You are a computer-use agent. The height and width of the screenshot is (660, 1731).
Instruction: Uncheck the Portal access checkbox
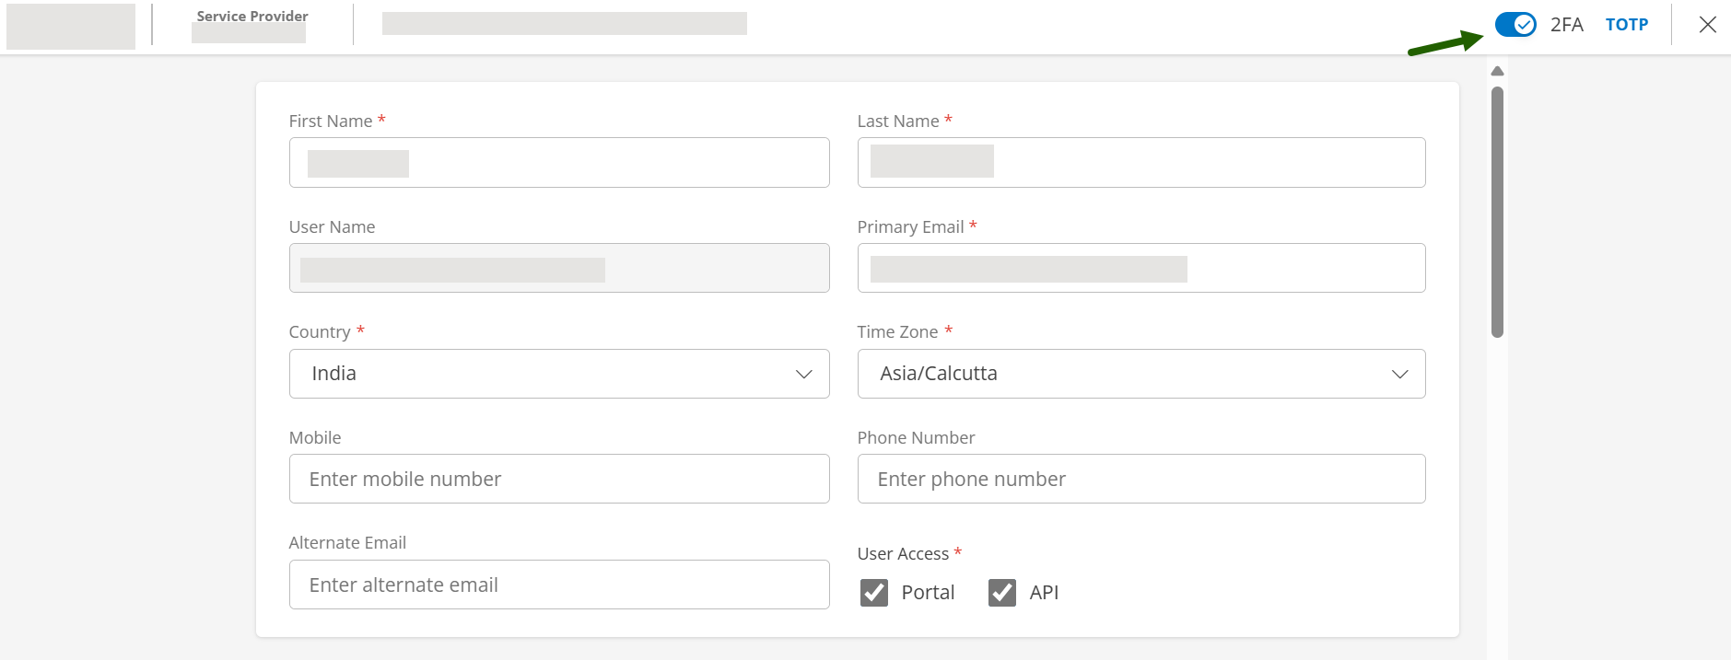874,593
